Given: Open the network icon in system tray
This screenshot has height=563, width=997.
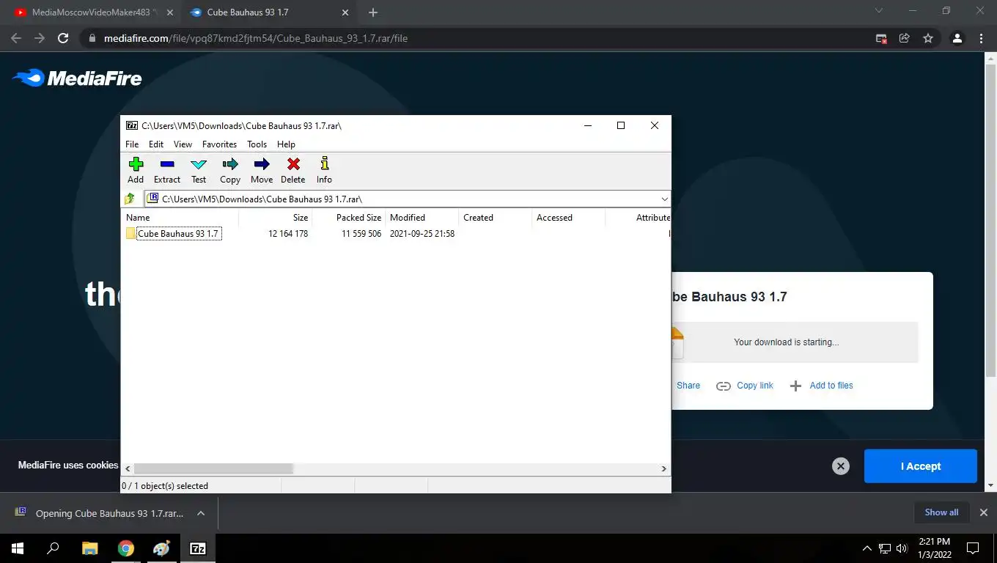Looking at the screenshot, I should pyautogui.click(x=885, y=548).
